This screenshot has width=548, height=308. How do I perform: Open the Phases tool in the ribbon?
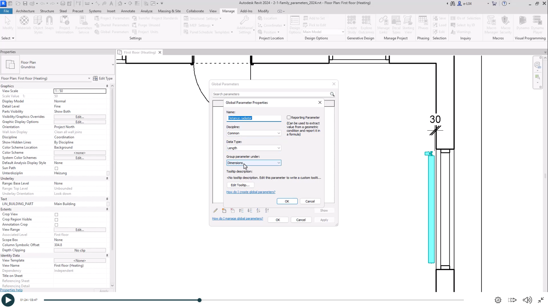(x=423, y=23)
